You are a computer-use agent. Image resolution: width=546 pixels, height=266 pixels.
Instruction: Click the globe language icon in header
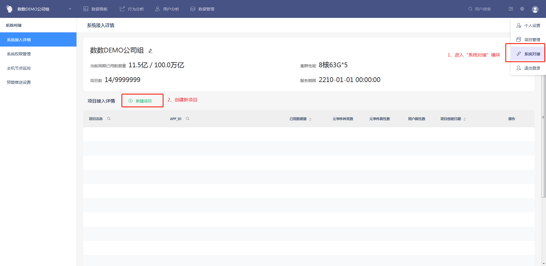tap(522, 9)
